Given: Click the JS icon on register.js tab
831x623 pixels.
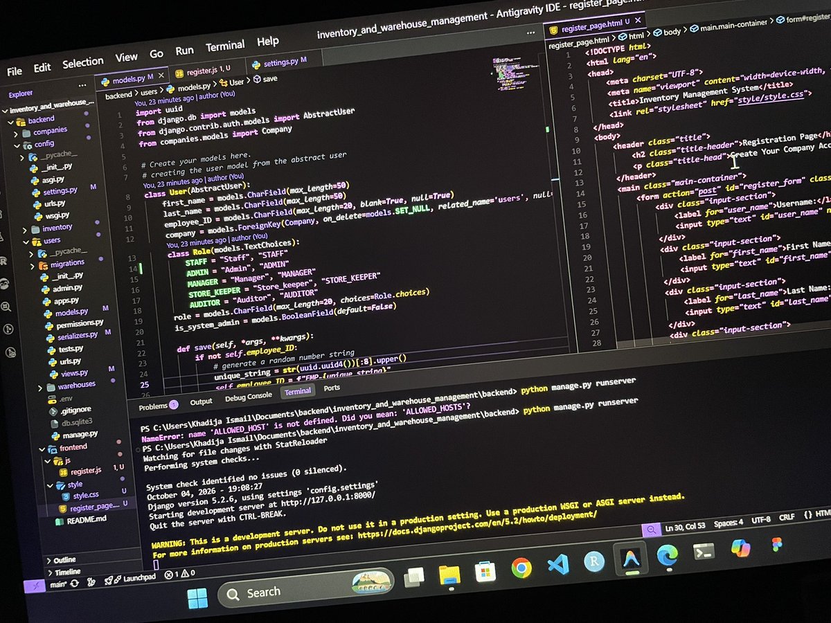Looking at the screenshot, I should point(179,73).
